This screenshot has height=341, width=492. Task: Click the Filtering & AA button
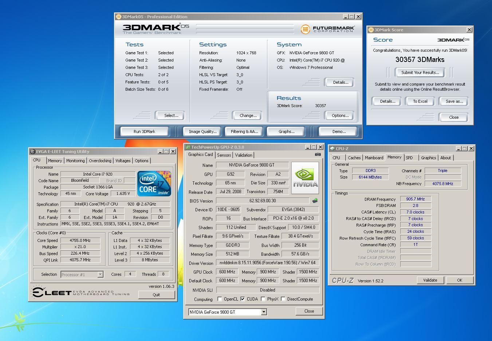pyautogui.click(x=244, y=132)
